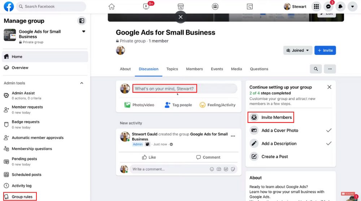Screen dimensions: 361x201
Task: Select the Add a Description step
Action: [x=291, y=144]
